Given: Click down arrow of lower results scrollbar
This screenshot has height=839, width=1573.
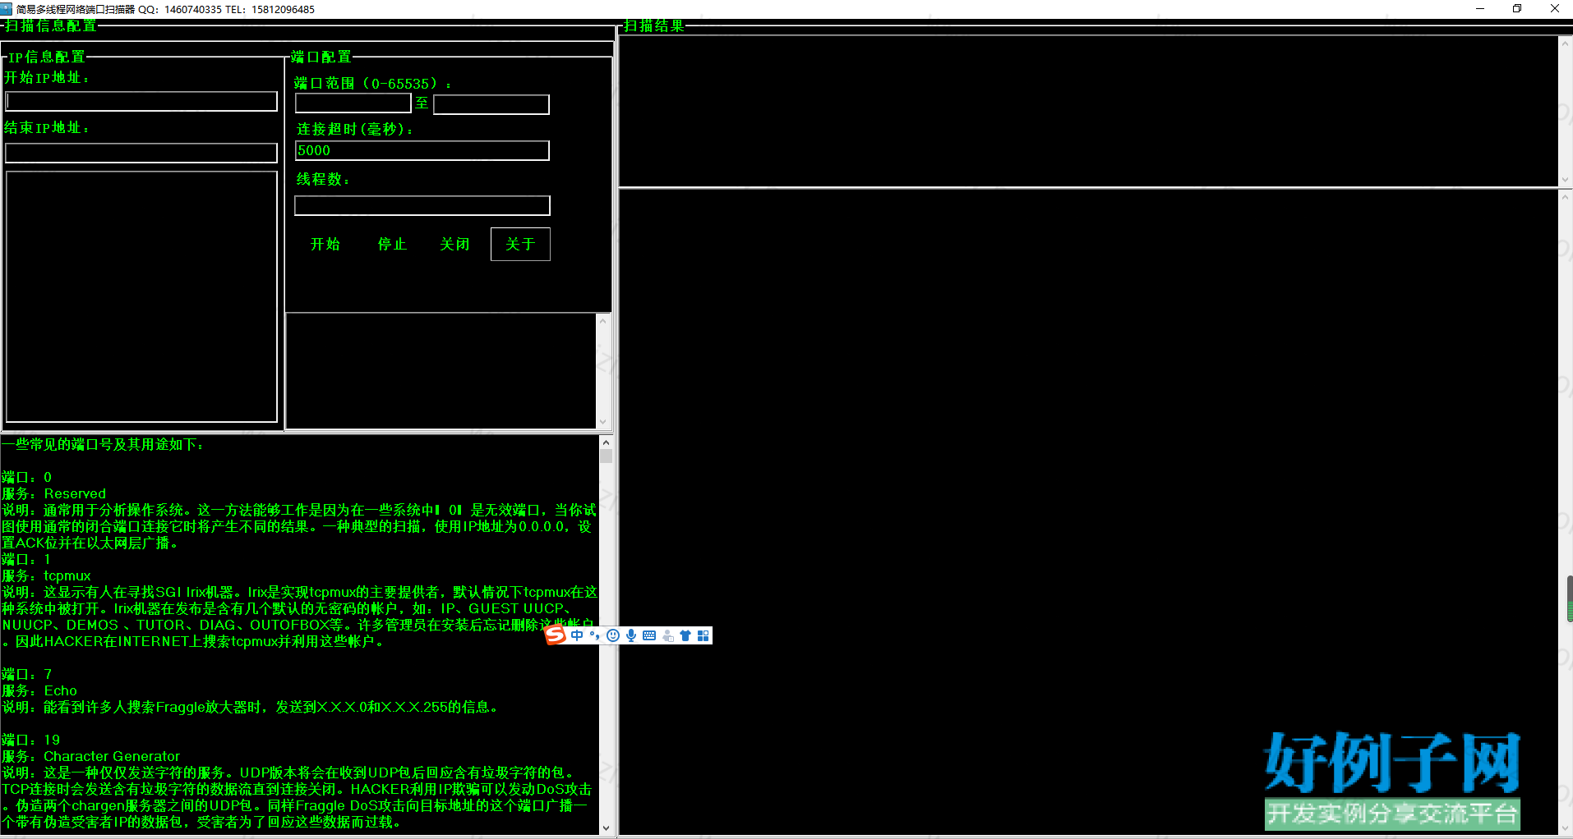Looking at the screenshot, I should [1566, 828].
